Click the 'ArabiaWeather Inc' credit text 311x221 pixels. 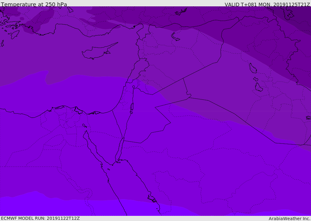[x=289, y=219]
